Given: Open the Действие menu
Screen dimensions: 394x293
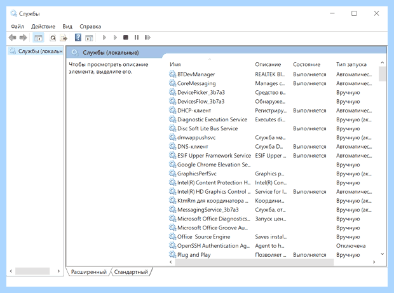Looking at the screenshot, I should click(43, 27).
